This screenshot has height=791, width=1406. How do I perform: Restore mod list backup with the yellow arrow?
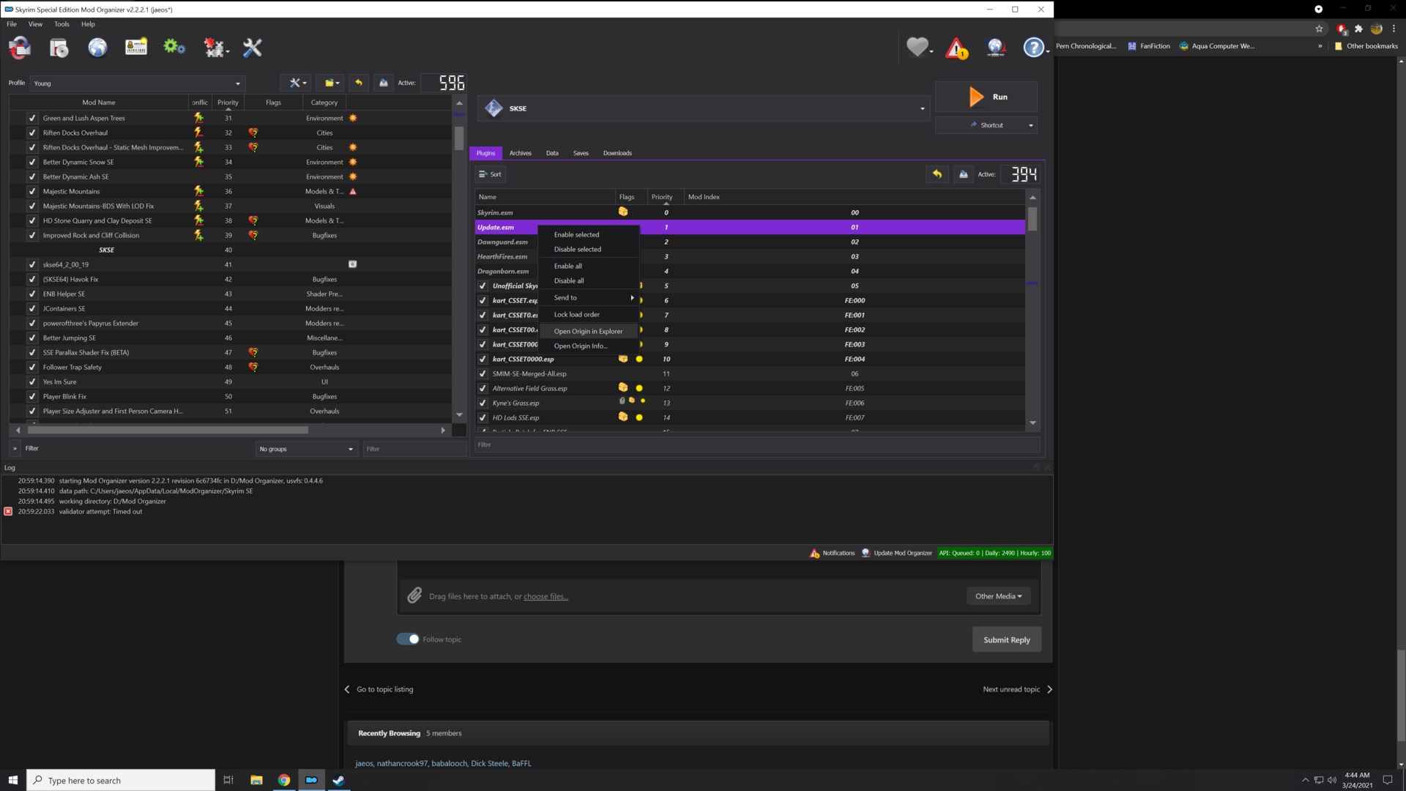359,83
